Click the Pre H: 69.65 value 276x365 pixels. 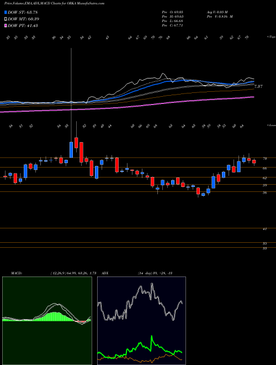click(x=173, y=17)
